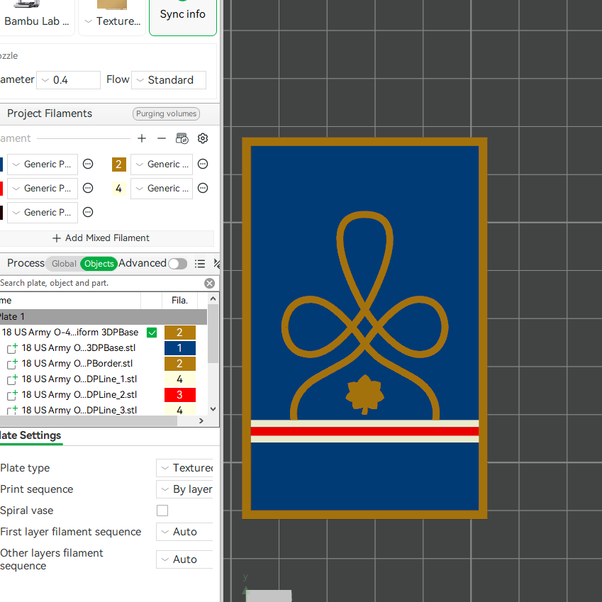Viewport: 602px width, 602px height.
Task: Click part icon beside PBorder.stl
Action: point(13,364)
